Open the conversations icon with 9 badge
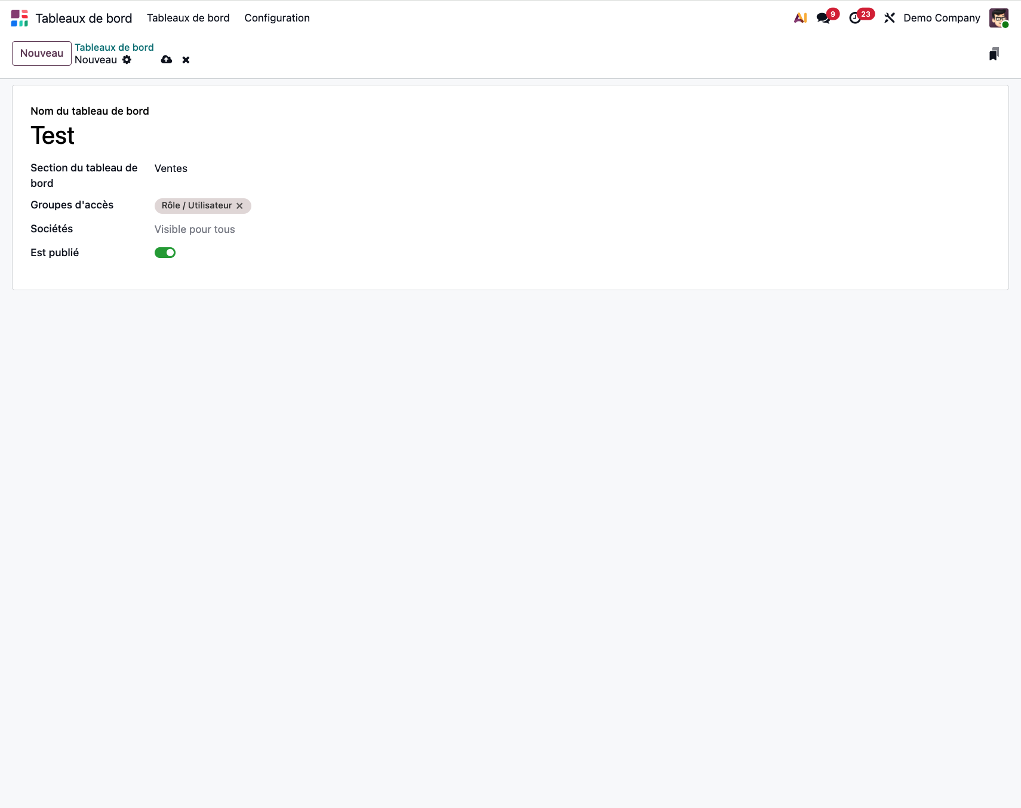1021x808 pixels. 823,18
